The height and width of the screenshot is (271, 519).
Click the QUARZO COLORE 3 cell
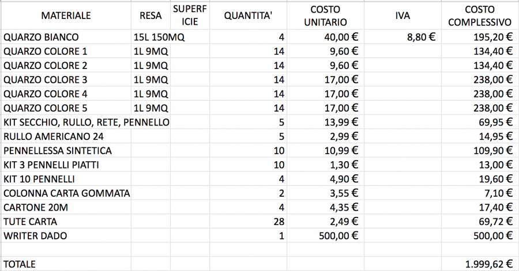click(66, 79)
